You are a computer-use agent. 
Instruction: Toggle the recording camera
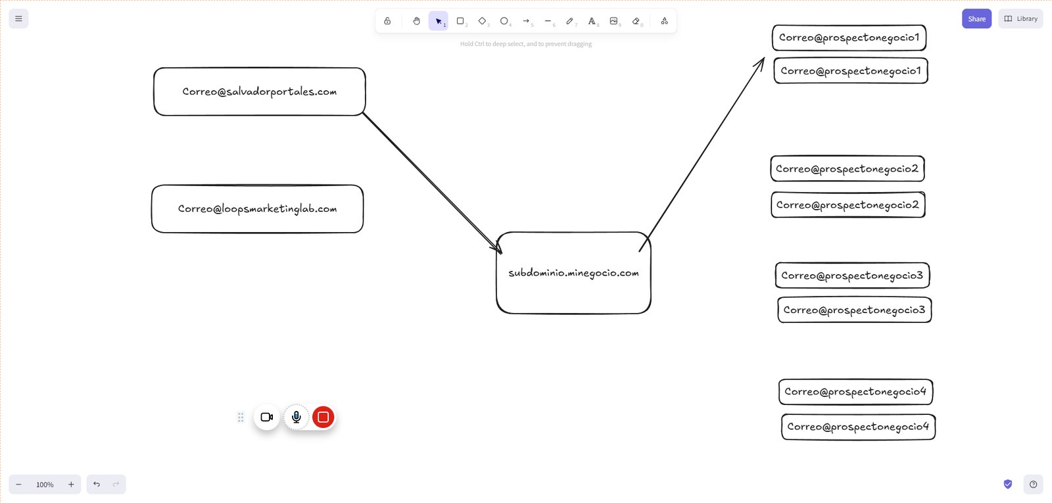click(266, 417)
